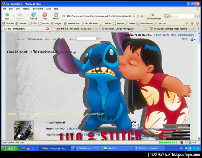Open the Options dropdown menu
Image resolution: width=202 pixels, height=158 pixels.
pyautogui.click(x=160, y=23)
